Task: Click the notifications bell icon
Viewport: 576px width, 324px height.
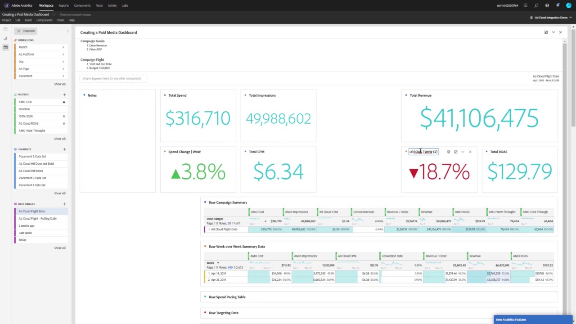Action: point(558,5)
